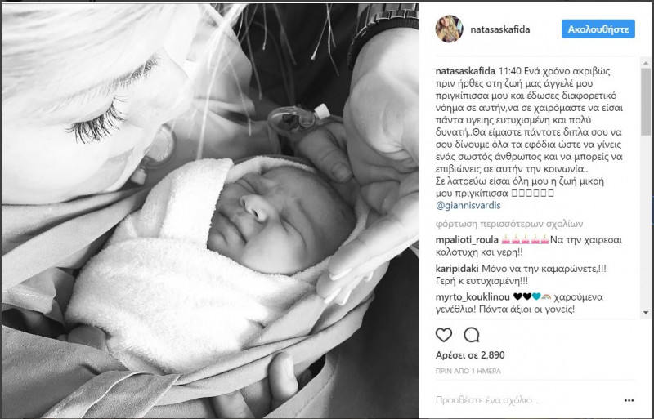This screenshot has width=654, height=419.
Task: Click the scrollbar up arrow in comments
Action: 646,64
